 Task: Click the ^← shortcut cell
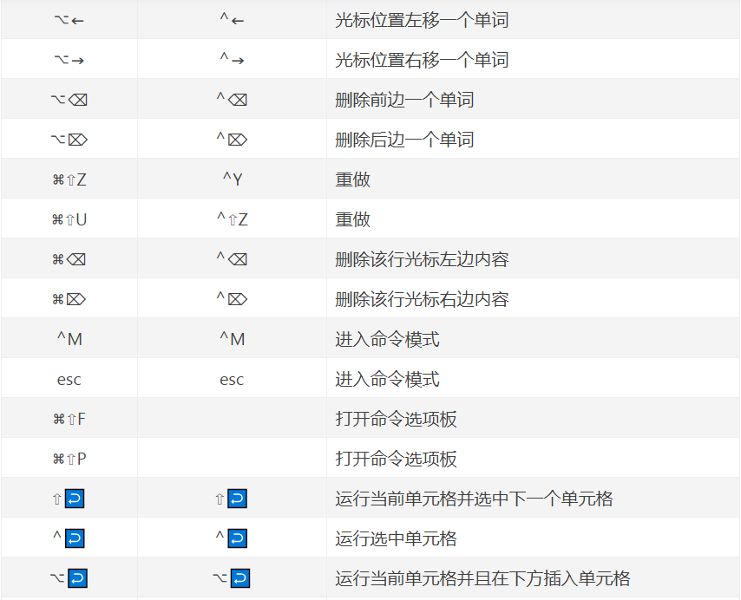point(232,20)
